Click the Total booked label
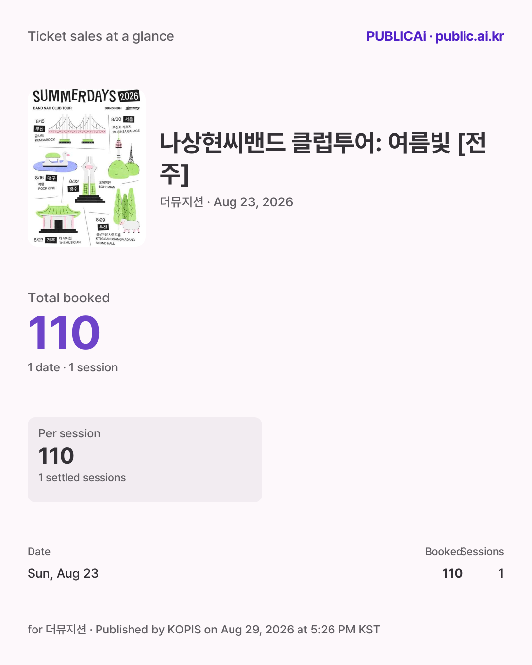 (x=69, y=298)
